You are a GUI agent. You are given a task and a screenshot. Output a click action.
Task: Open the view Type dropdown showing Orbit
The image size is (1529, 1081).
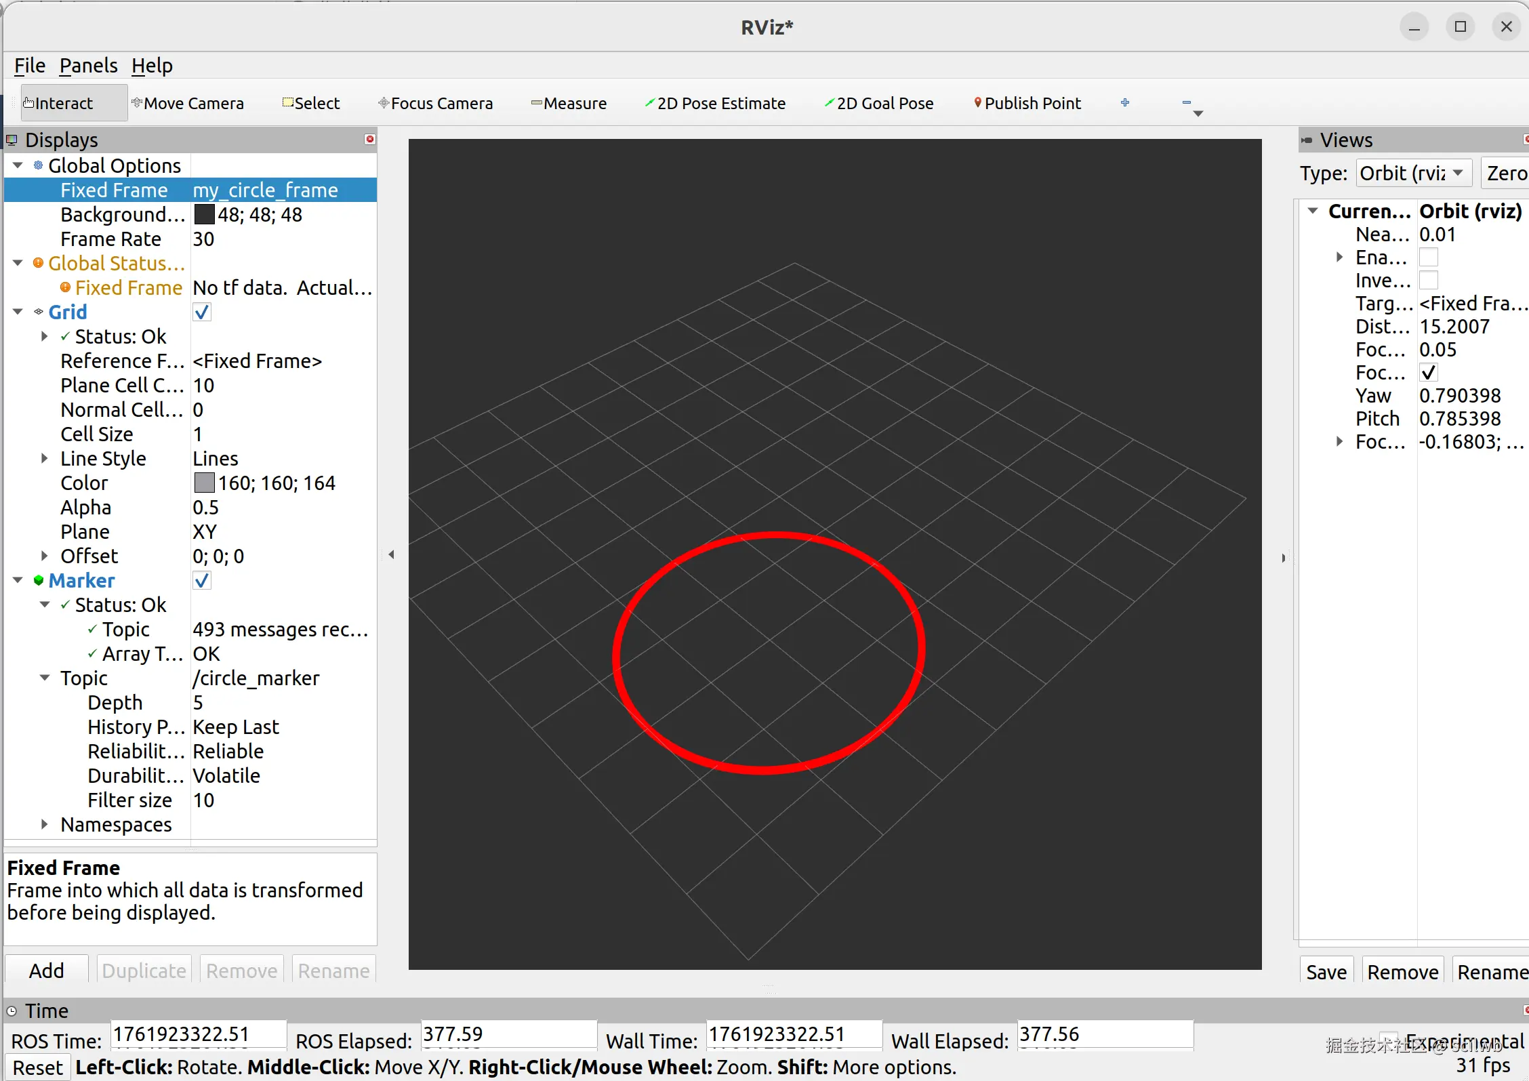[x=1413, y=174]
